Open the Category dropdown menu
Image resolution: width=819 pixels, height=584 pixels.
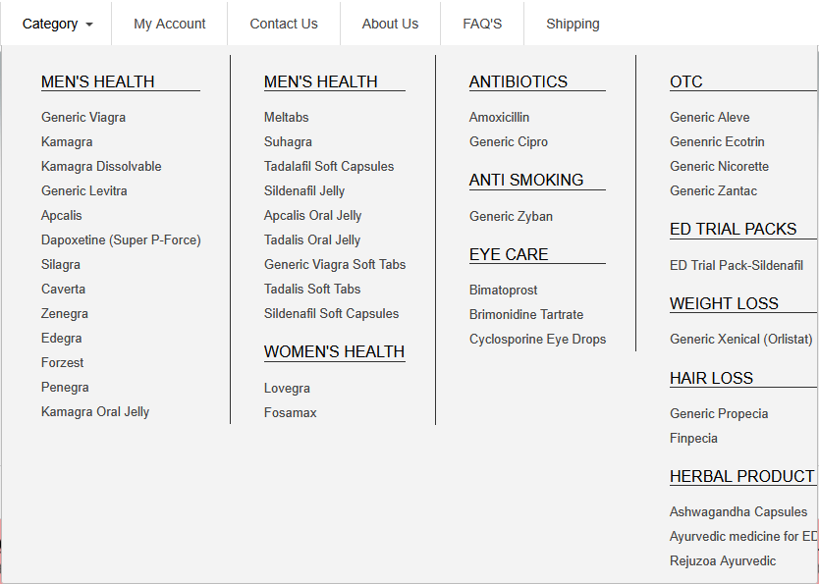click(x=57, y=24)
